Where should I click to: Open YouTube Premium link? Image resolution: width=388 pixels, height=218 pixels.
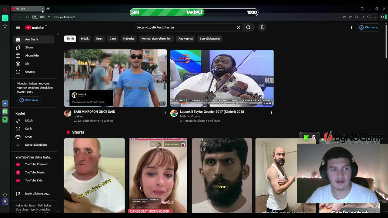pyautogui.click(x=34, y=164)
